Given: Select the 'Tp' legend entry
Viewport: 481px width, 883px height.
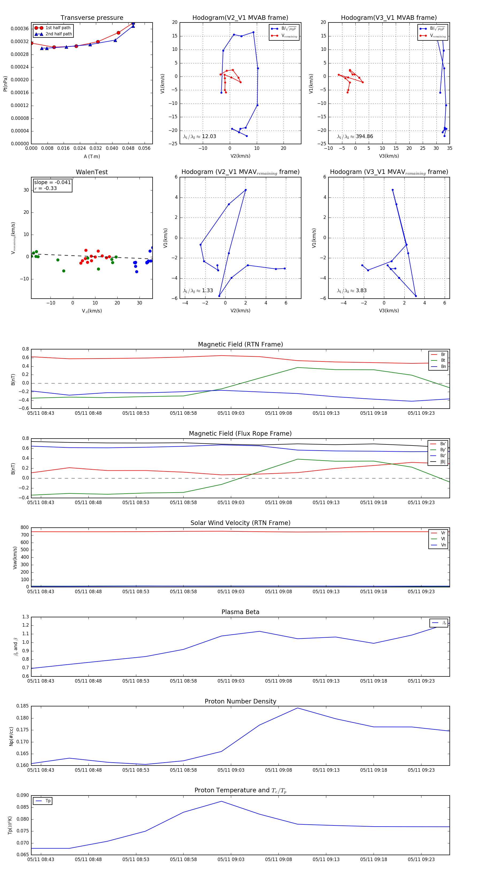Looking at the screenshot, I should pyautogui.click(x=43, y=801).
